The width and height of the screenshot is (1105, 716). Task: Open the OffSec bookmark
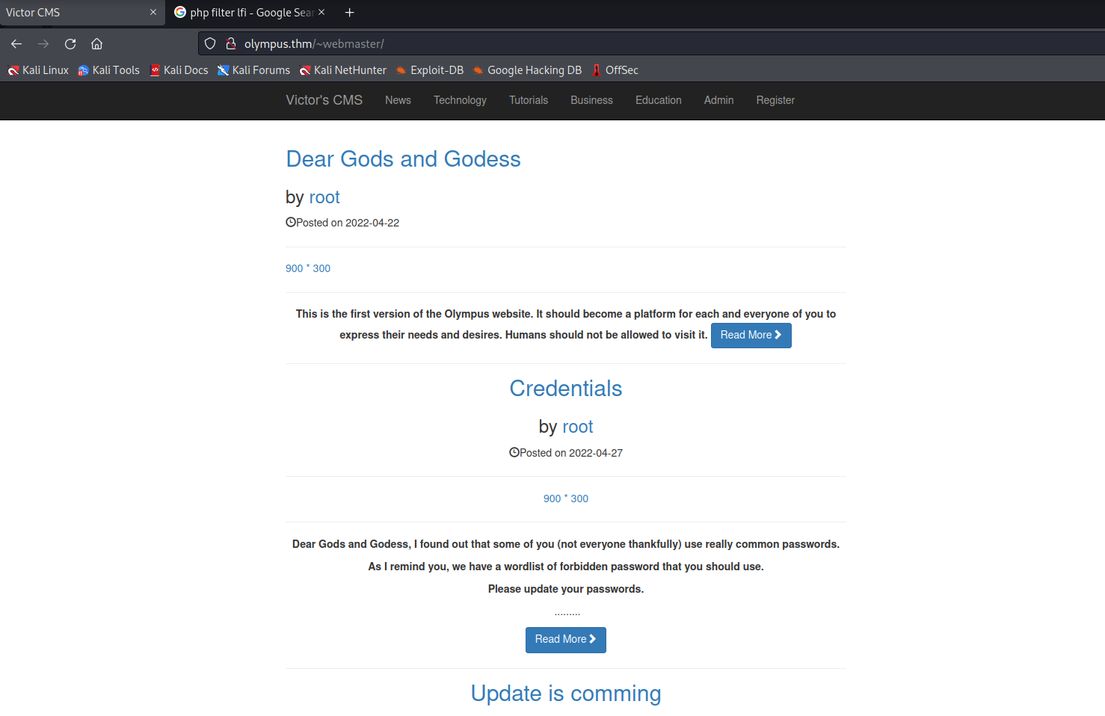[x=615, y=70]
